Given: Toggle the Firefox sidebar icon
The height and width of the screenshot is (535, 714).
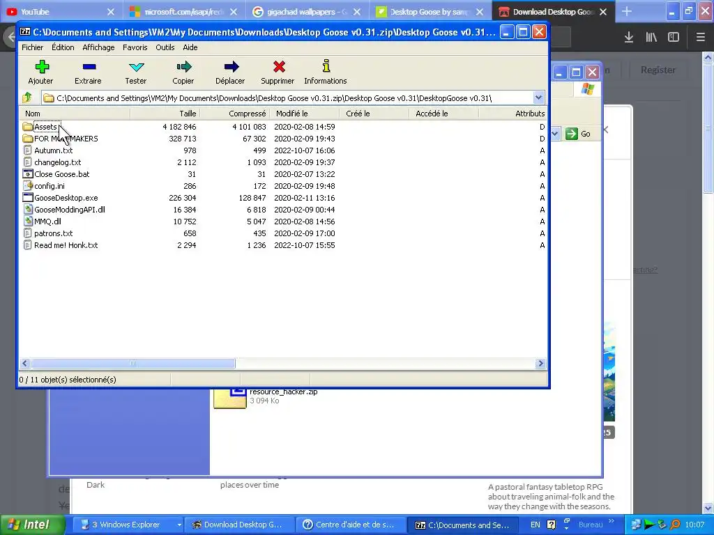Looking at the screenshot, I should click(674, 38).
